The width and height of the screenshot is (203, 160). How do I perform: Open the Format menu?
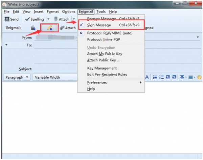pos(53,11)
